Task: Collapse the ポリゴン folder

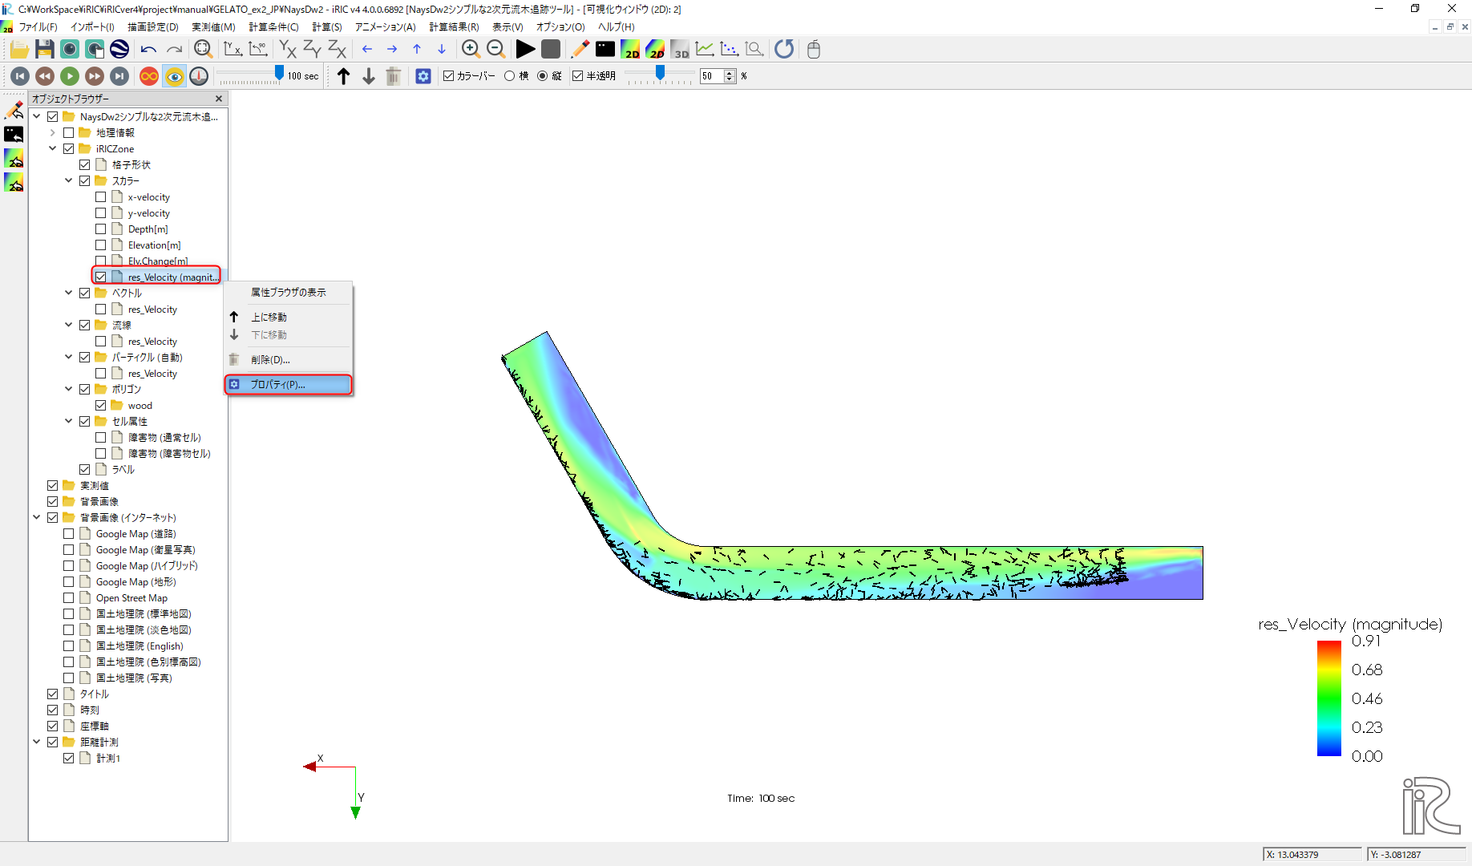Action: pyautogui.click(x=68, y=389)
